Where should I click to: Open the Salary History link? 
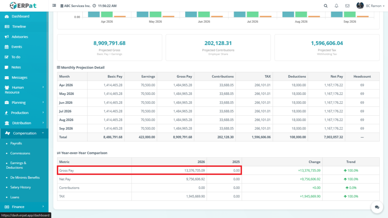[x=20, y=187]
